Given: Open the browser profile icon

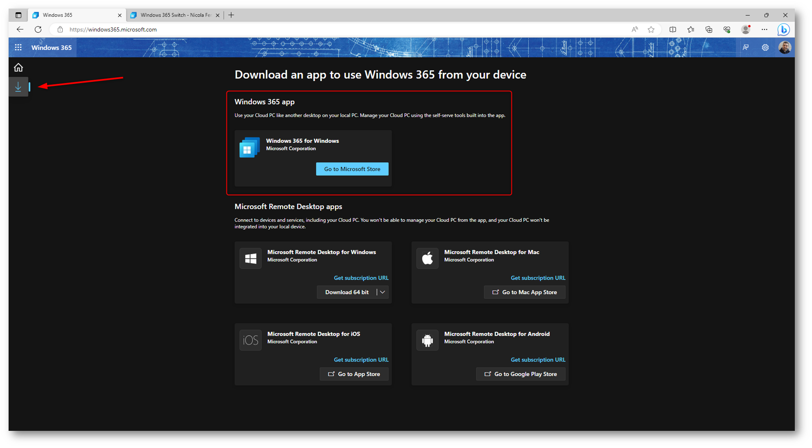Looking at the screenshot, I should coord(746,29).
